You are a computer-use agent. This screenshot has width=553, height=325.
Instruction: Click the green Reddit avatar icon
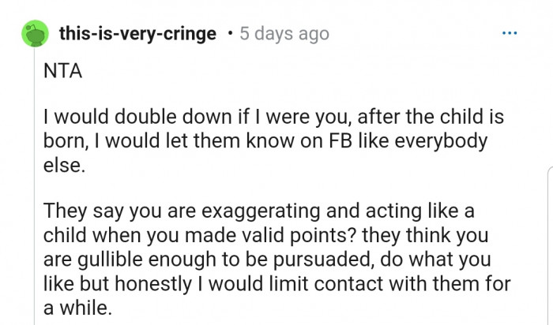[32, 35]
